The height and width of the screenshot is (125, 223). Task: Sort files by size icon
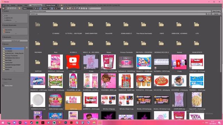[59, 8]
